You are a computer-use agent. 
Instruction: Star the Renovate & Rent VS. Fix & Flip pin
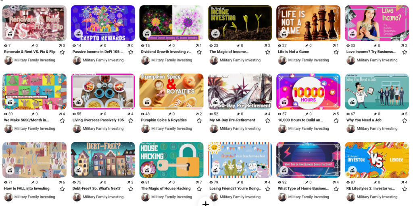coord(62,52)
